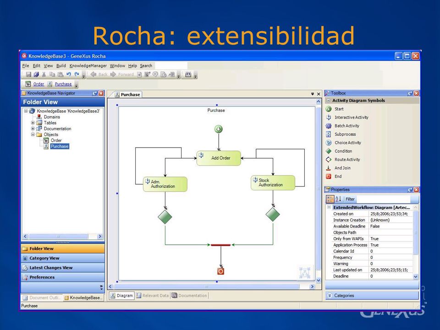Collapse the Activity Diagram Symbols group
The height and width of the screenshot is (330, 440).
tap(328, 100)
